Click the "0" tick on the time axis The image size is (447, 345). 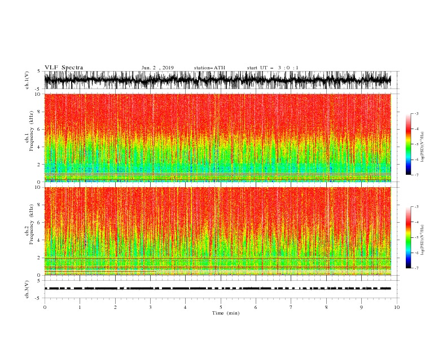pos(45,307)
